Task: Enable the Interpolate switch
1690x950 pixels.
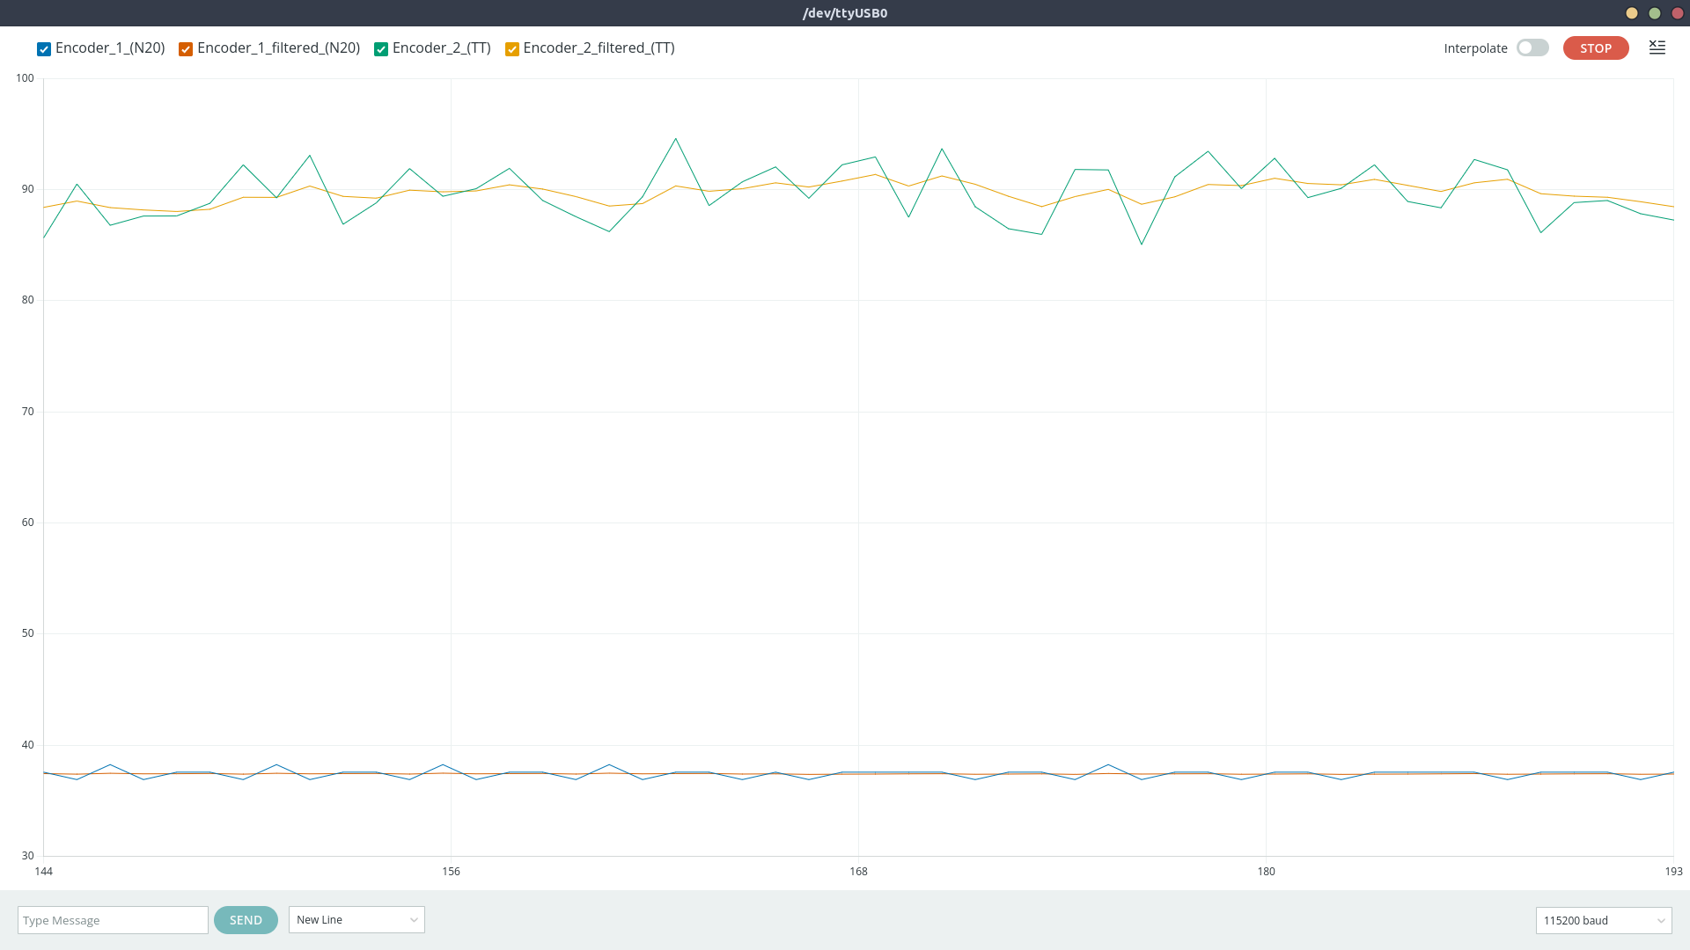Action: coord(1532,47)
